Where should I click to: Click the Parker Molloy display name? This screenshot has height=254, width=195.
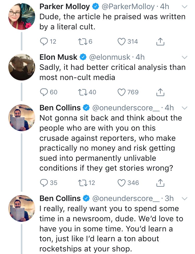(65, 6)
